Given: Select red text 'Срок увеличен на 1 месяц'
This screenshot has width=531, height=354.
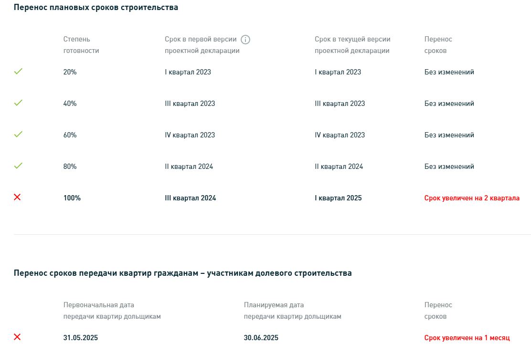Looking at the screenshot, I should pos(467,338).
